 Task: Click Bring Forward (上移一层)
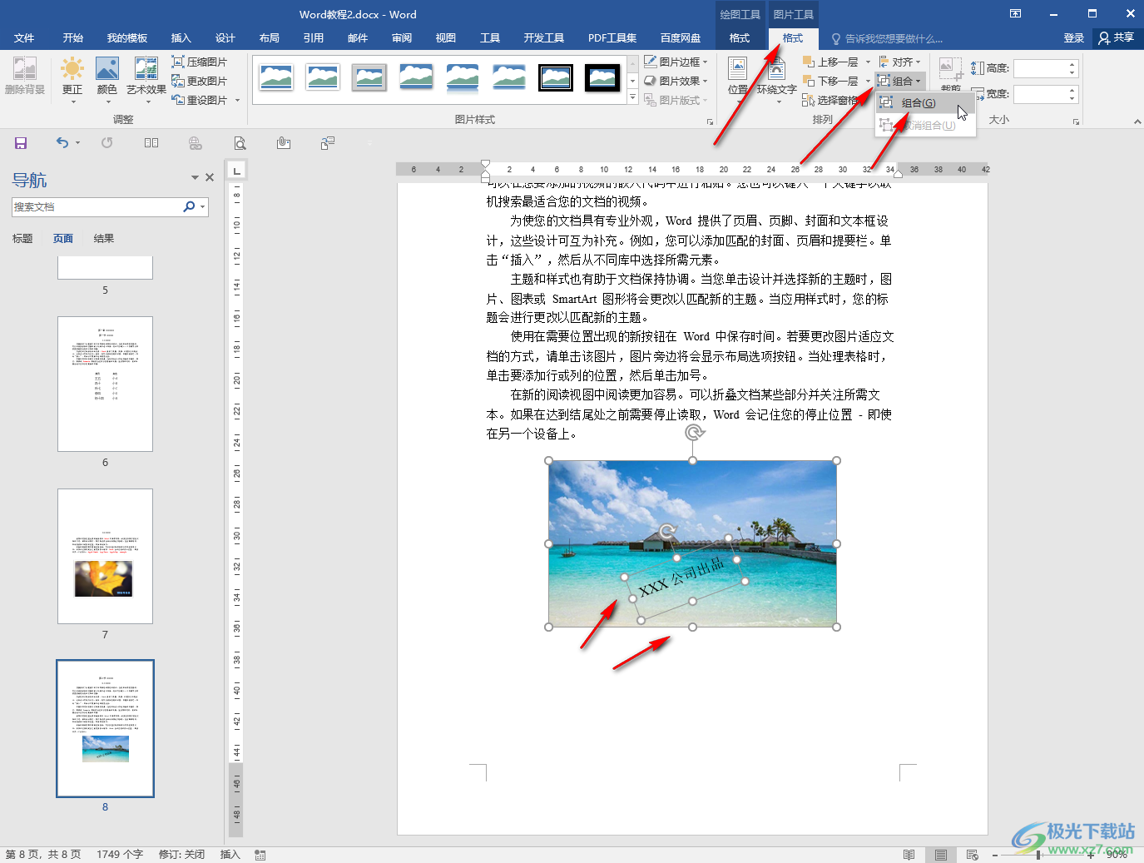pyautogui.click(x=830, y=62)
